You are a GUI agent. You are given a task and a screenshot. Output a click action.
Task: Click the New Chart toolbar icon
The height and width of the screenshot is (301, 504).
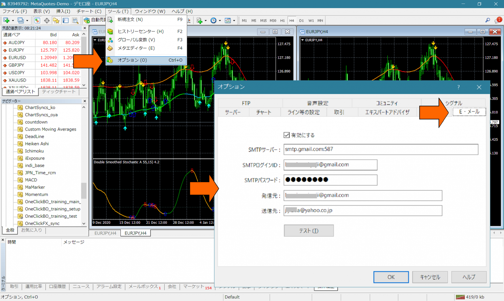pyautogui.click(x=6, y=20)
